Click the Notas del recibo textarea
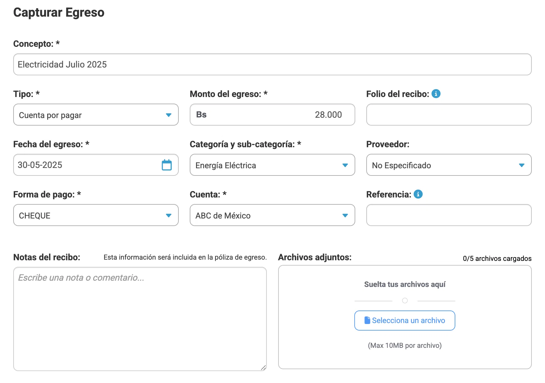This screenshot has width=545, height=383. tap(140, 319)
